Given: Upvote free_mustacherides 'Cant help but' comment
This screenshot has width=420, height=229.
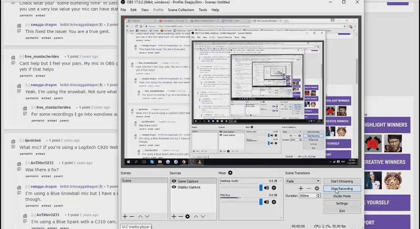Looking at the screenshot, I should (x=13, y=57).
